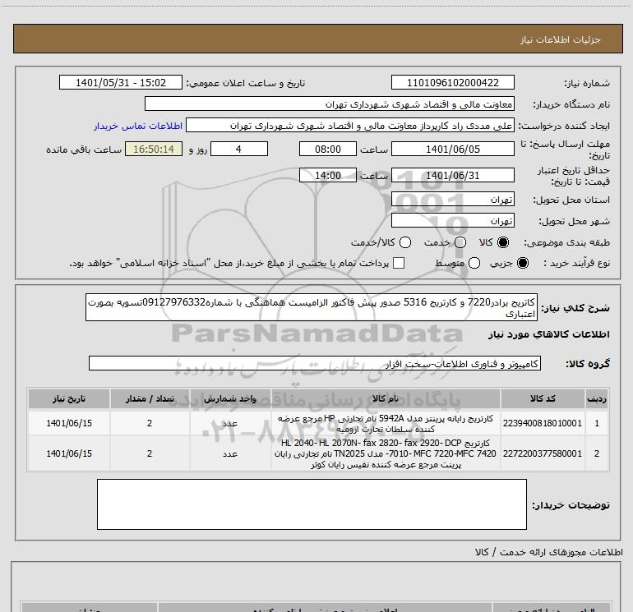The width and height of the screenshot is (633, 612).
Task: Click need date 1401/06/15 in row 2
Action: pos(69,453)
